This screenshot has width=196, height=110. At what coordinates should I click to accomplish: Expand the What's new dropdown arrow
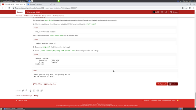point(41,12)
